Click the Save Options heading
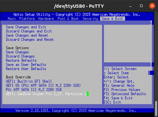The image size is (158, 117). 17,48
